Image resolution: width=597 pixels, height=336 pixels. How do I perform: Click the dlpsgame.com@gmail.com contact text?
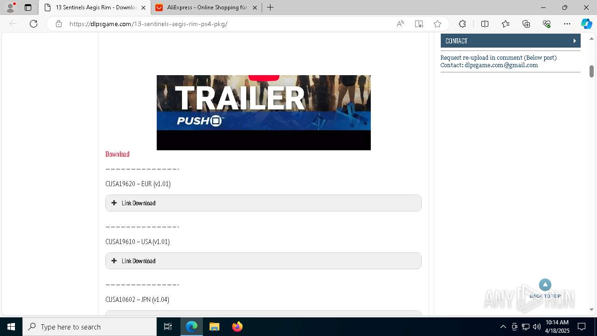point(501,65)
